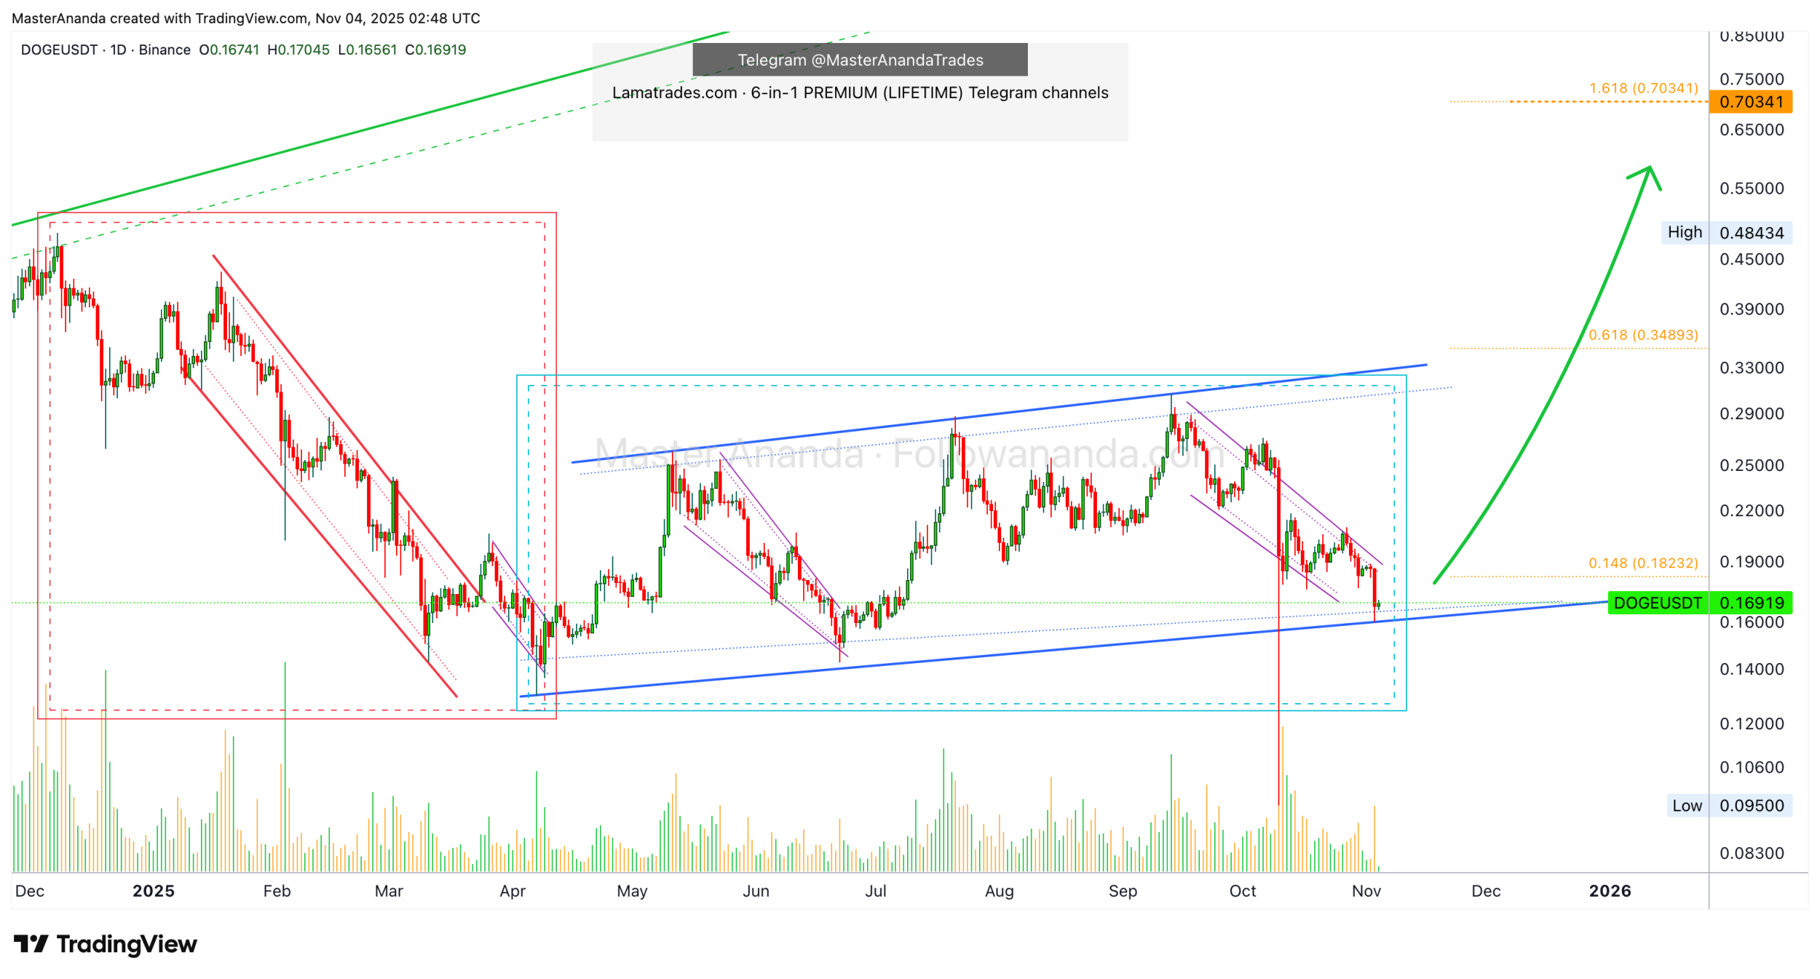Click the 0.618 (0.34893) Fibonacci label
Screen dimensions: 1820x979
tap(1642, 335)
